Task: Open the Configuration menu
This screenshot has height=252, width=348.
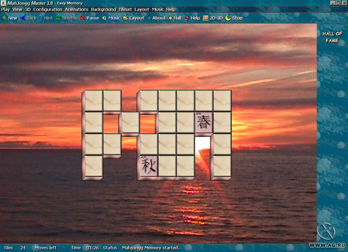Action: coord(48,10)
